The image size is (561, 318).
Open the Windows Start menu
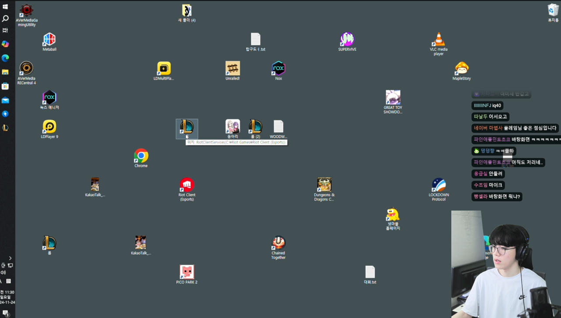(5, 7)
